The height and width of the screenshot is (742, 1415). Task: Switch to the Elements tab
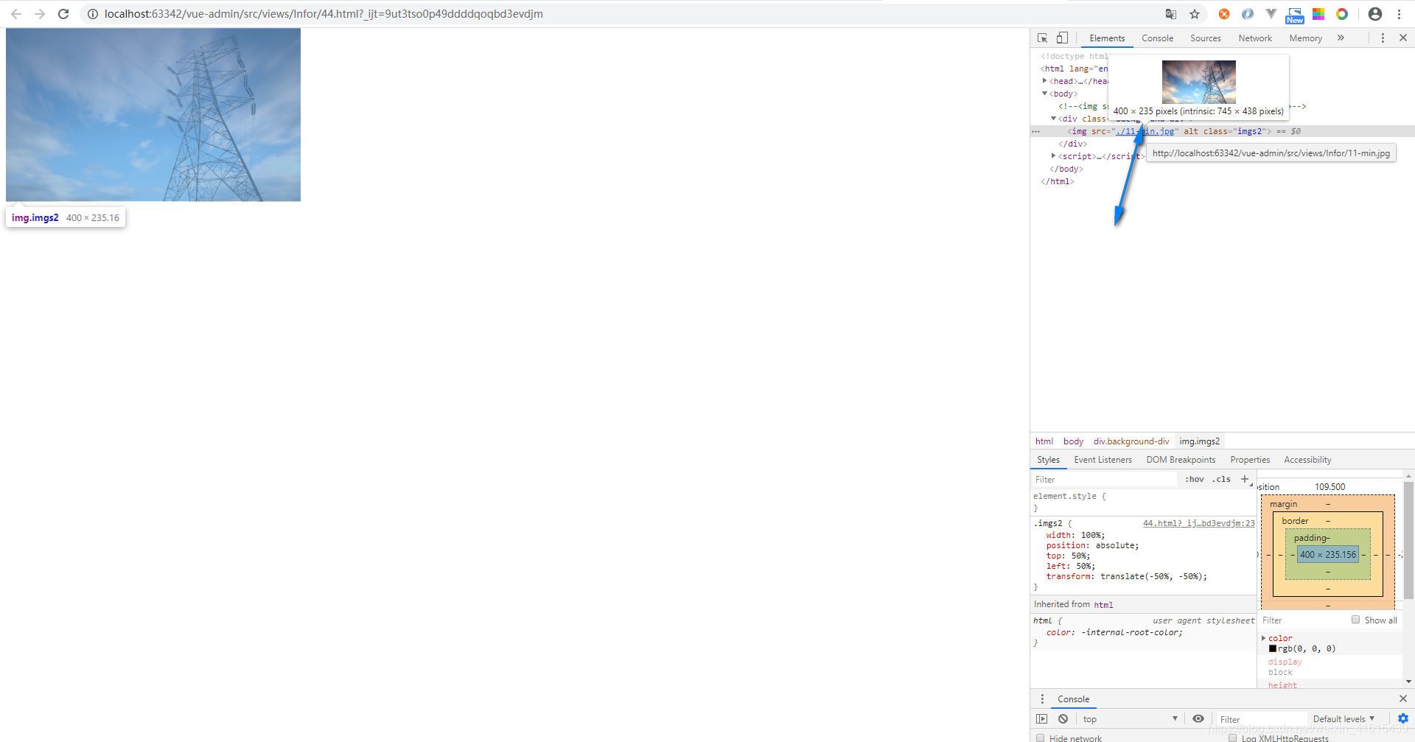click(x=1107, y=38)
